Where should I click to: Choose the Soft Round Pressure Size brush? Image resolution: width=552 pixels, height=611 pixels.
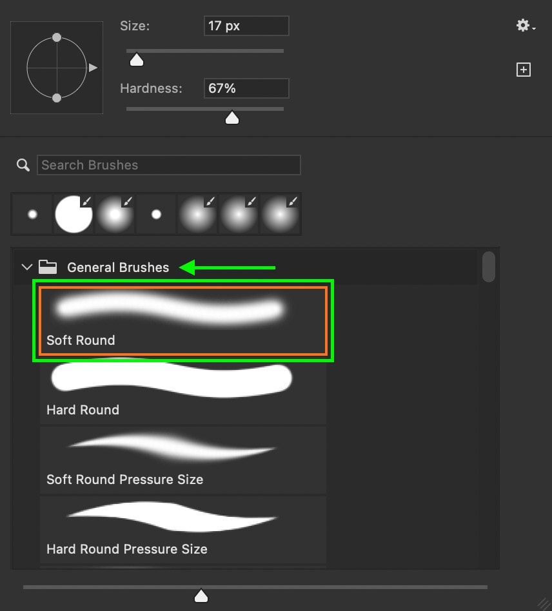coord(183,460)
